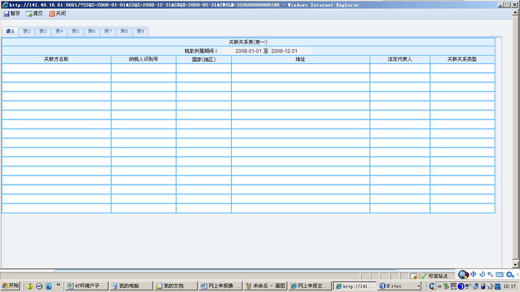The image size is (520, 292).
Task: Toggle the half-moon width mode on IME bar
Action: click(x=482, y=275)
